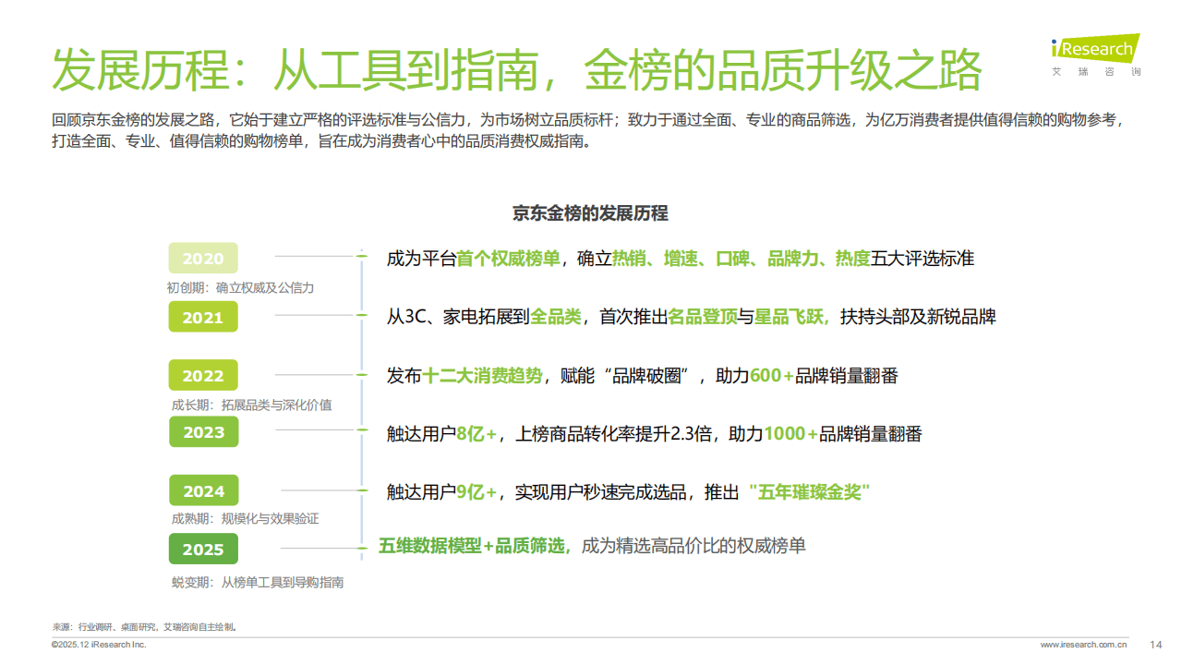Click the timeline marker beside the 2025 entry
This screenshot has width=1182, height=665.
[x=360, y=548]
